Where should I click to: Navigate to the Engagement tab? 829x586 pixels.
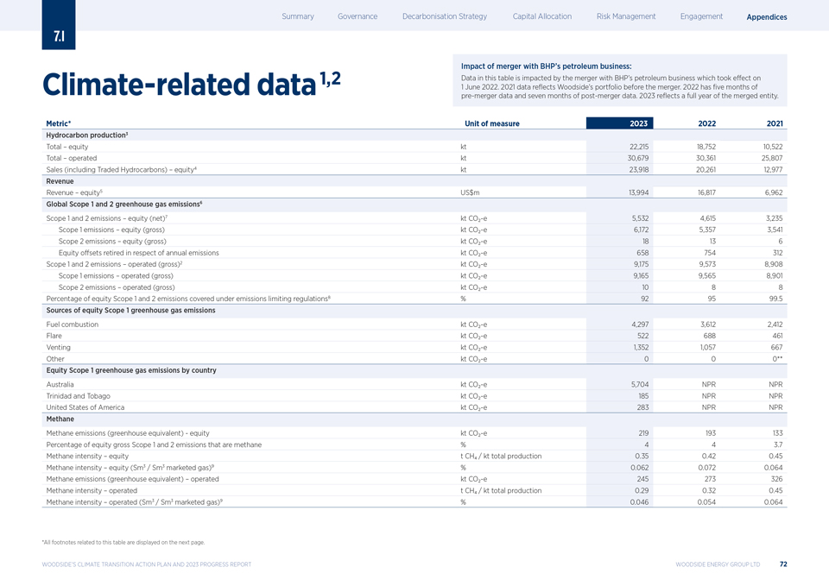pyautogui.click(x=701, y=16)
